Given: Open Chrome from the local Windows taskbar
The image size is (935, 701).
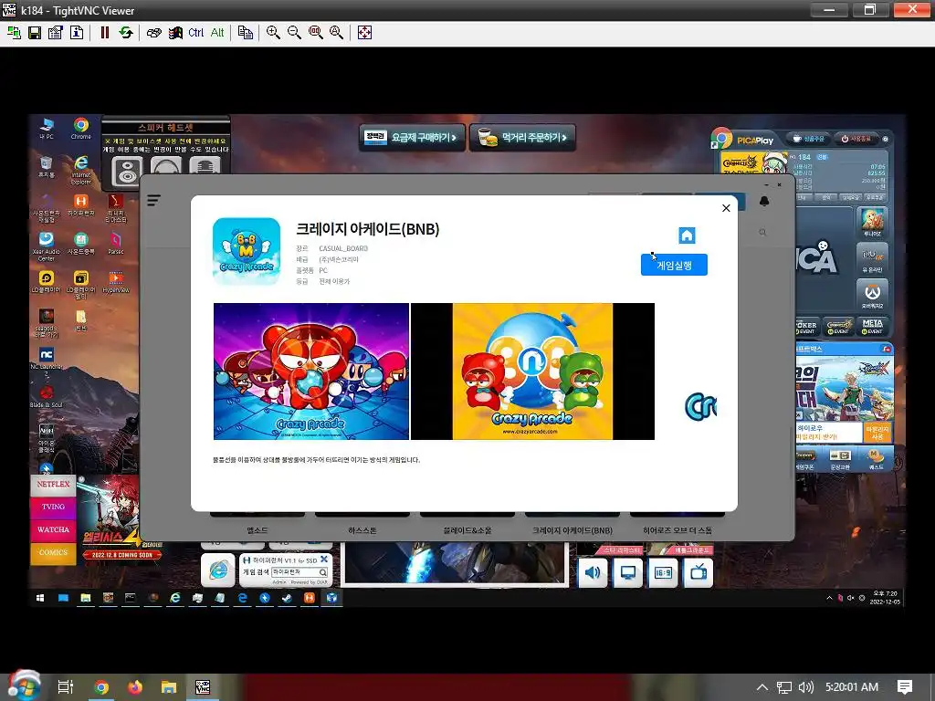Looking at the screenshot, I should click(100, 687).
